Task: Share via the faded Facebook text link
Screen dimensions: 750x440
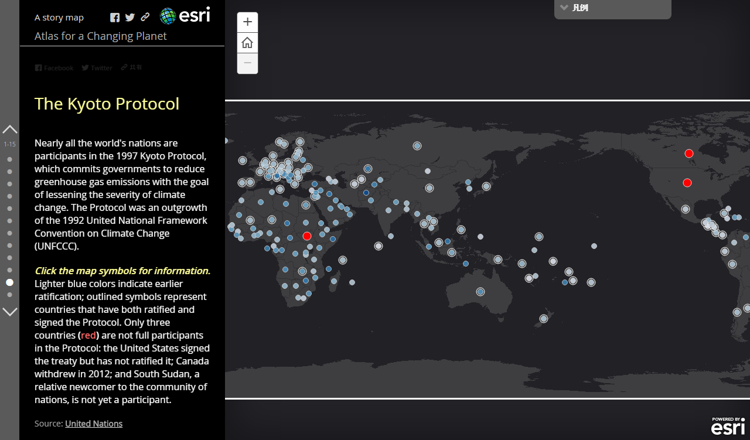Action: coord(54,68)
